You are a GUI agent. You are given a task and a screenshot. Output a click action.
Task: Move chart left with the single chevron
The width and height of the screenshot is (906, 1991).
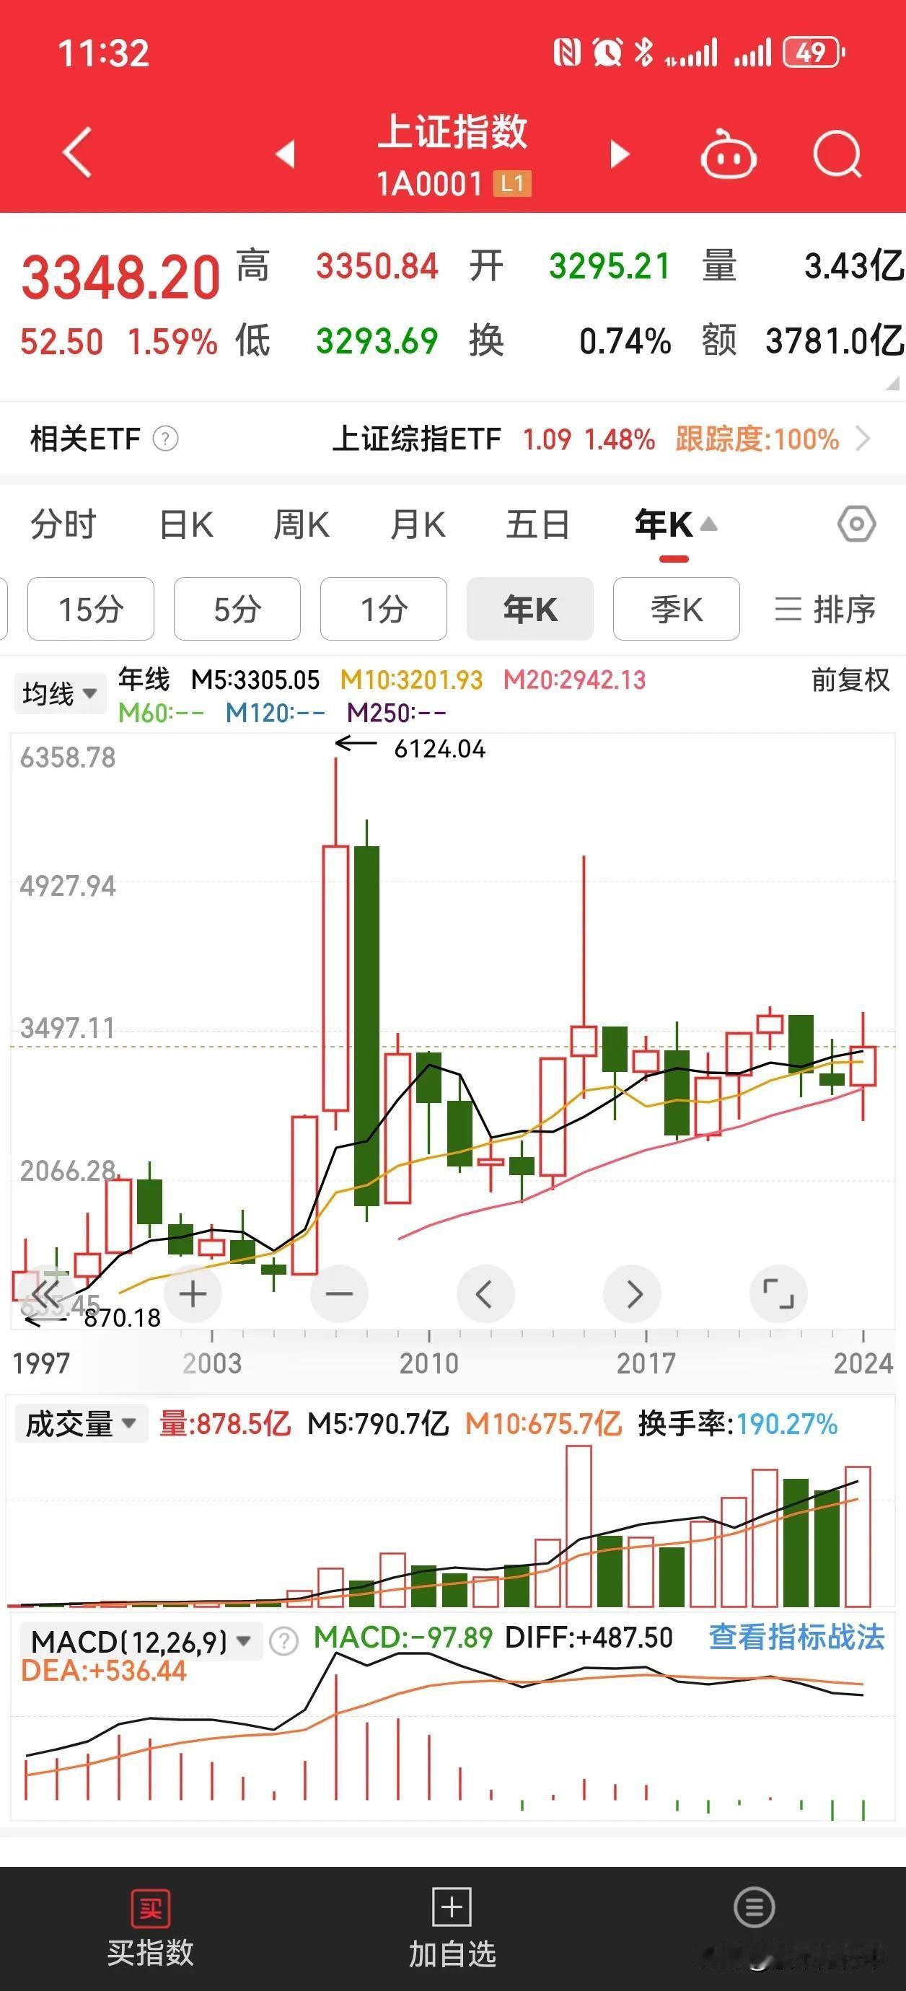pos(485,1294)
